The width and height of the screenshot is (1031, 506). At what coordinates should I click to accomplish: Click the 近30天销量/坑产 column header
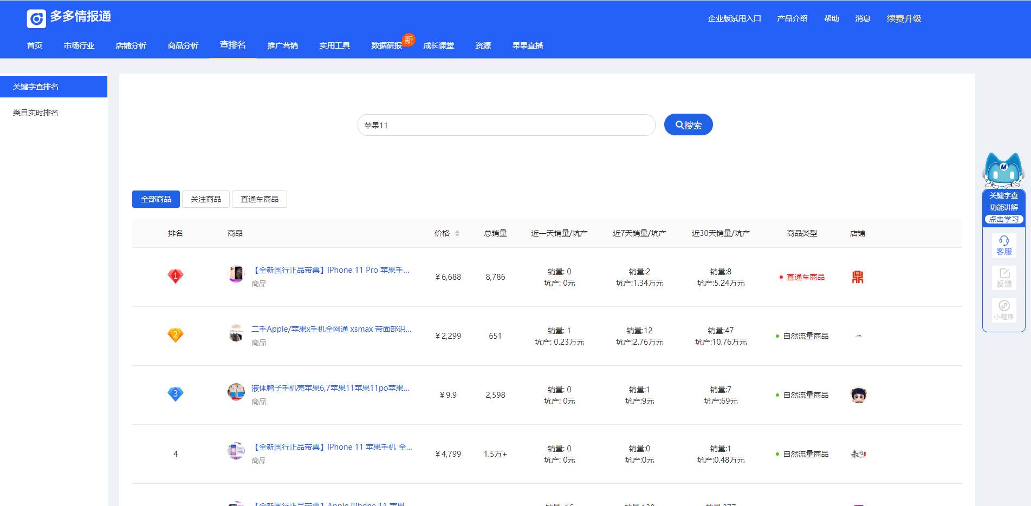[x=721, y=233]
